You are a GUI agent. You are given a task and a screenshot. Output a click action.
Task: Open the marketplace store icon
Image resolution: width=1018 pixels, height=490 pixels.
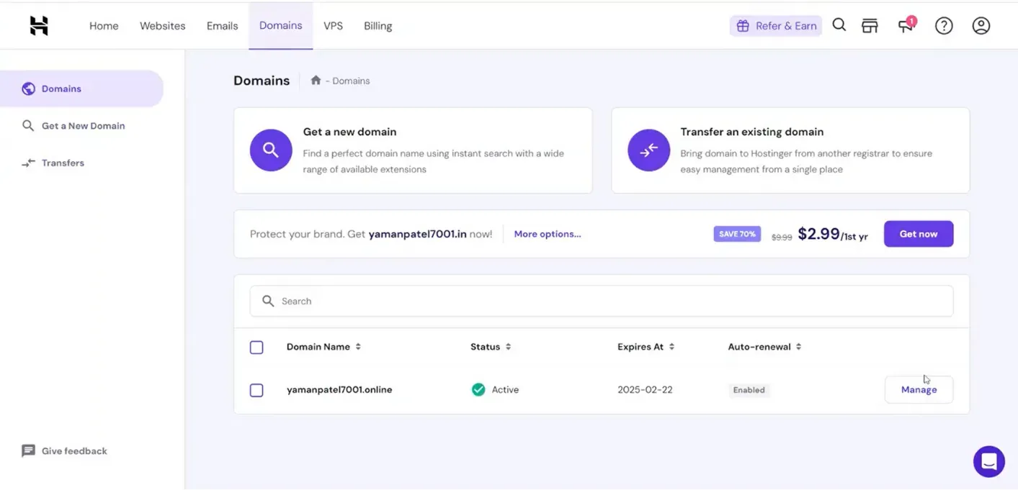tap(870, 26)
